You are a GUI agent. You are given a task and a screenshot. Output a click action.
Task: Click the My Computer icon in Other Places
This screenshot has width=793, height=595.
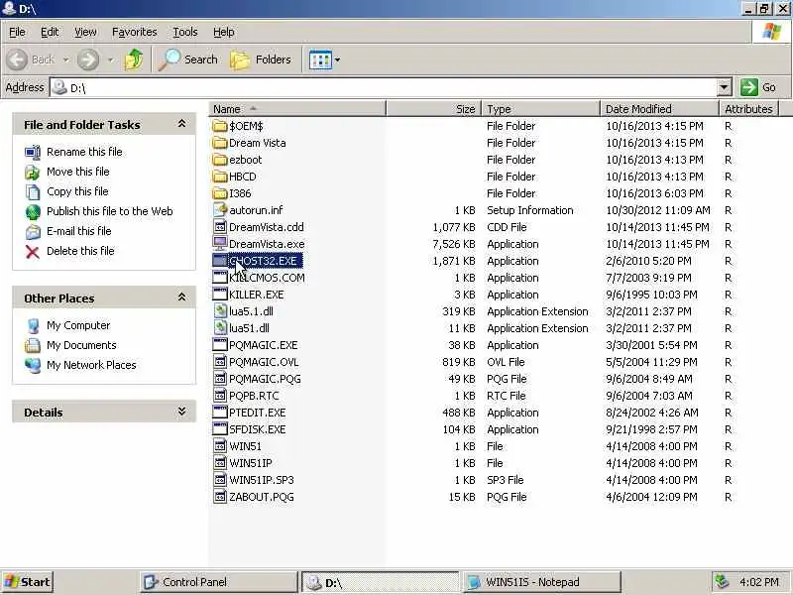(33, 326)
